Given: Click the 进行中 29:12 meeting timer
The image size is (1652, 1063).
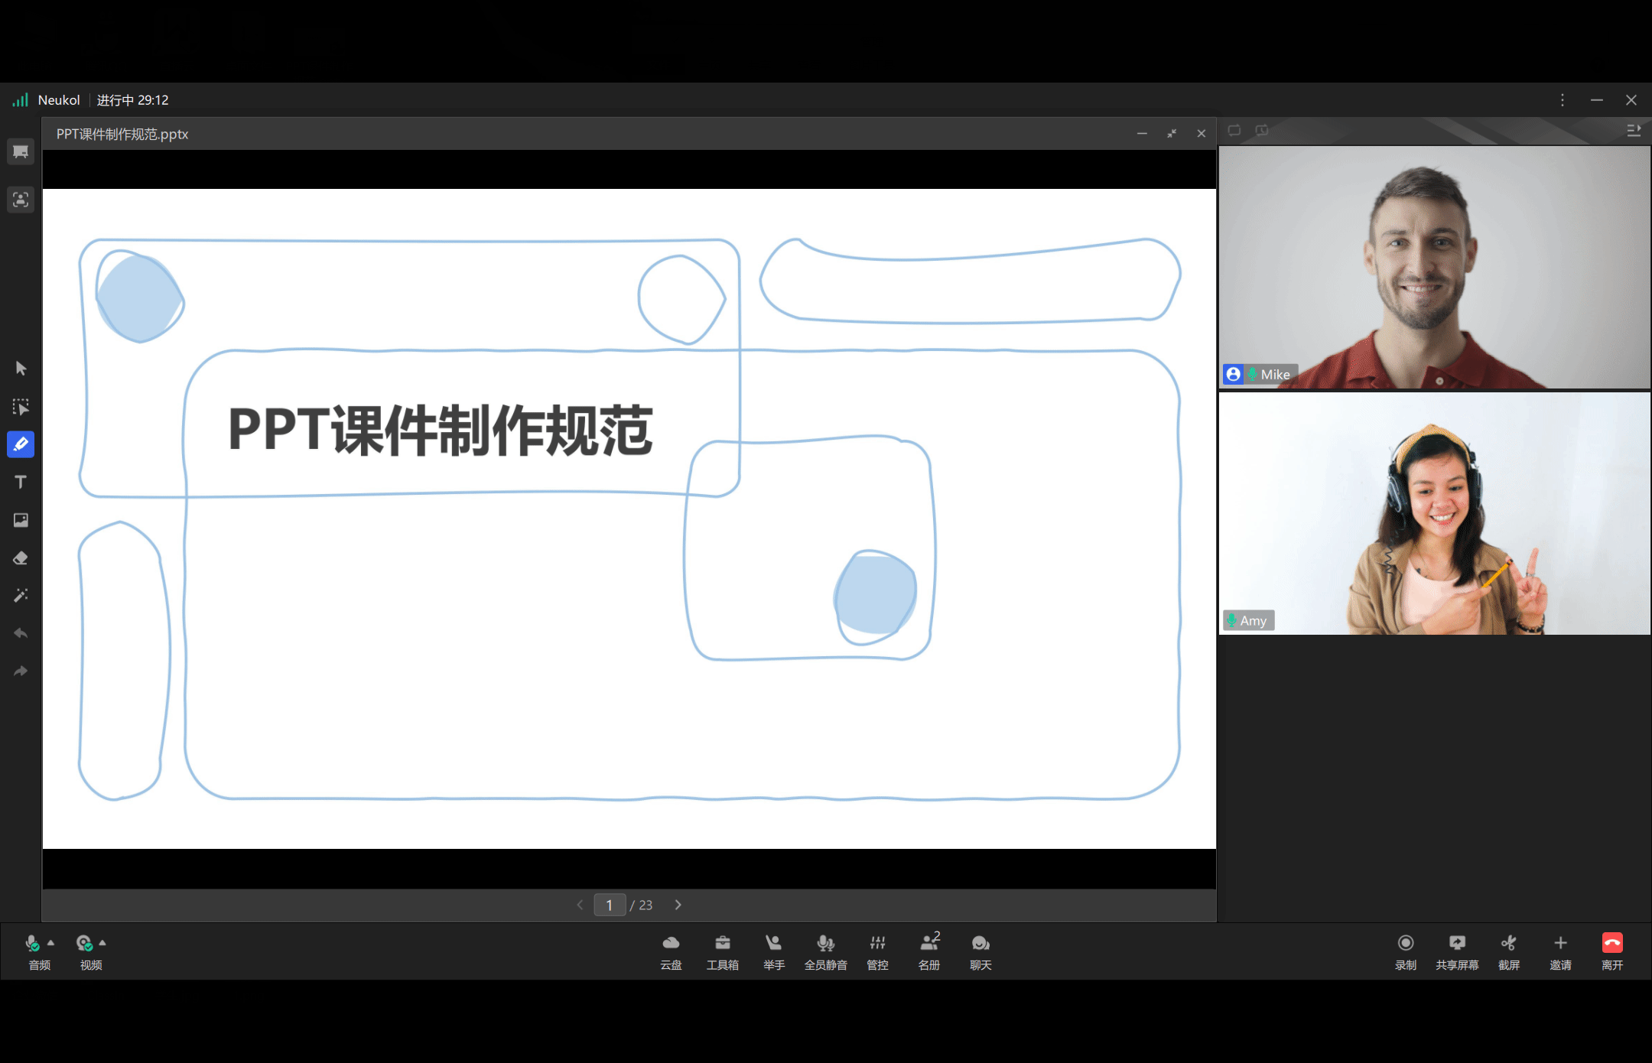Looking at the screenshot, I should (132, 100).
